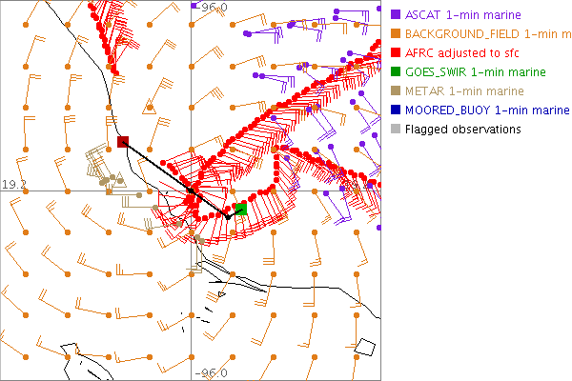Viewport: 572px width, 381px height.
Task: Click the black diamond at the track line end
Action: (x=228, y=216)
